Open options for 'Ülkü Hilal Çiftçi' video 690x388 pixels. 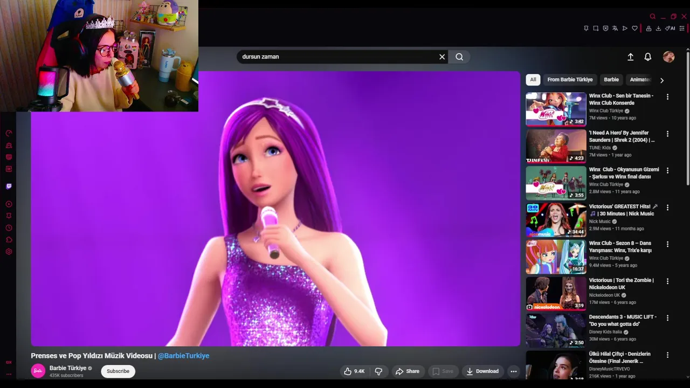pyautogui.click(x=667, y=355)
